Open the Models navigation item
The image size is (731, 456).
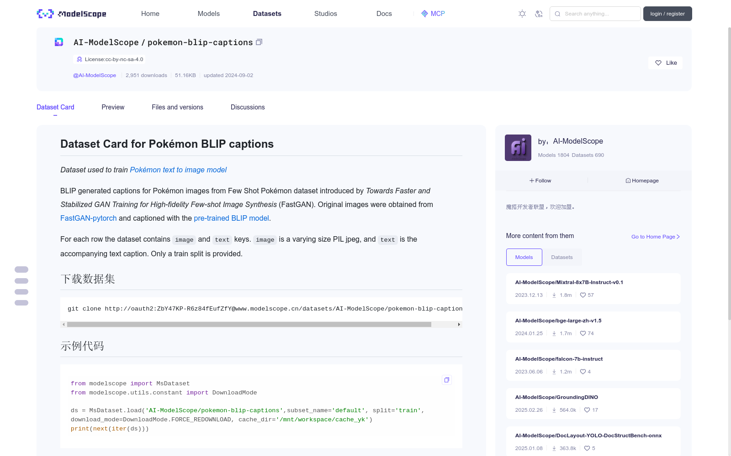click(209, 14)
